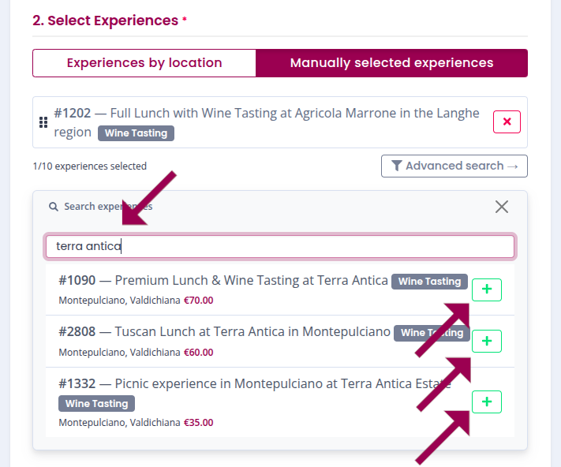561x467 pixels.
Task: Select Tuscan Lunch at Terra Antica in Montepulciano
Action: [x=225, y=331]
